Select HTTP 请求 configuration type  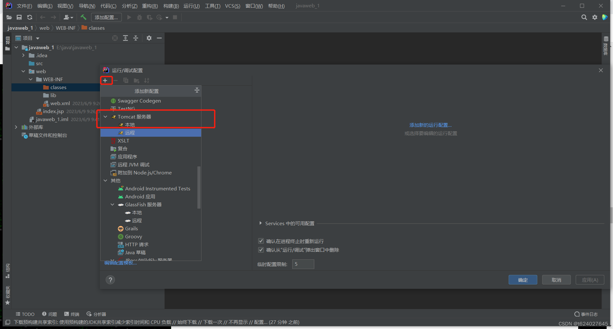[x=151, y=244]
